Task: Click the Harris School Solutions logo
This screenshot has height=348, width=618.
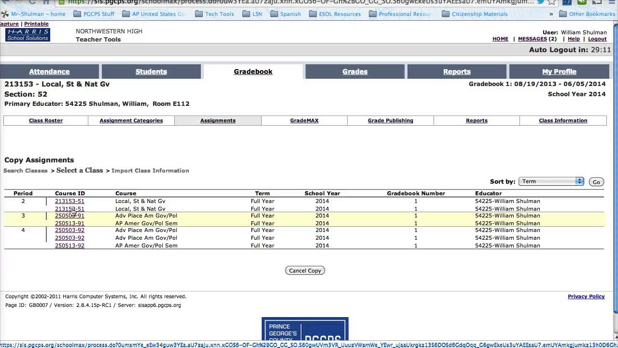Action: [x=28, y=35]
